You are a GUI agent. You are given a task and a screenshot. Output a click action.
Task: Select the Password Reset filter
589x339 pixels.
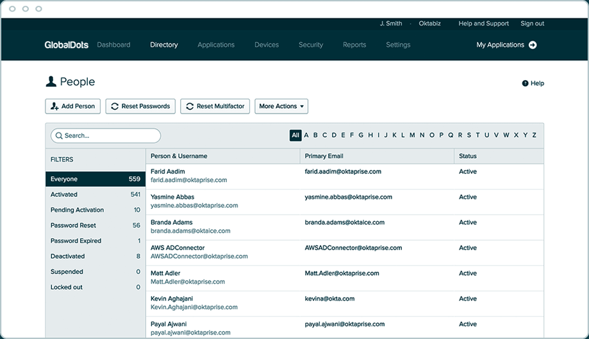[95, 225]
